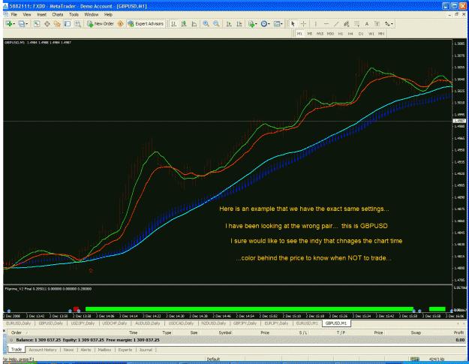This screenshot has width=469, height=364.
Task: Toggle the Data Window crosshair-circle icon
Action: coord(47,23)
